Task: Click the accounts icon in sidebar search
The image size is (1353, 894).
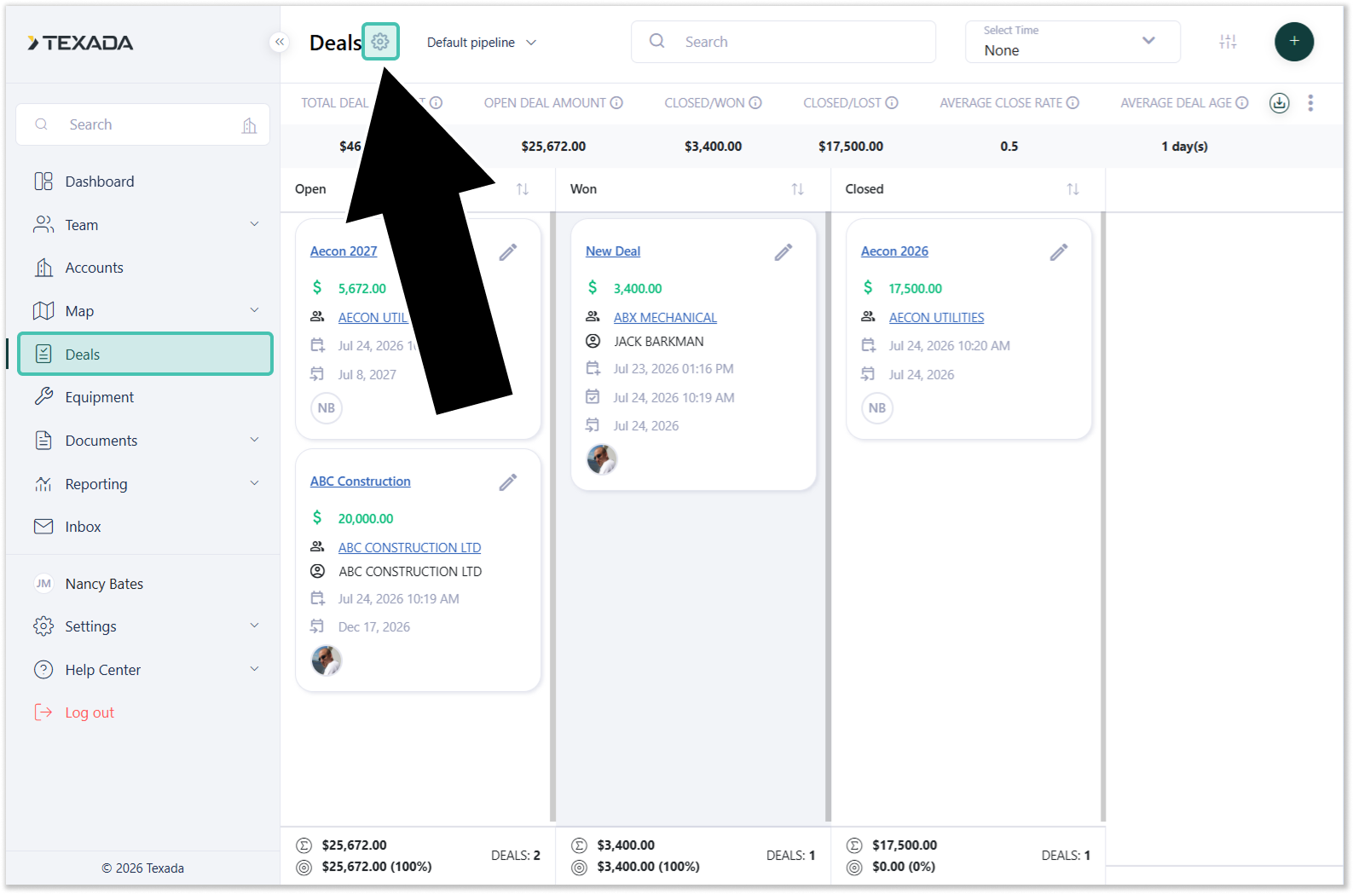Action: [x=249, y=125]
